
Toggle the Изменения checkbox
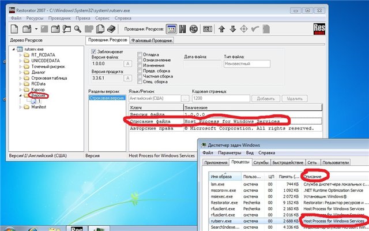click(x=140, y=65)
